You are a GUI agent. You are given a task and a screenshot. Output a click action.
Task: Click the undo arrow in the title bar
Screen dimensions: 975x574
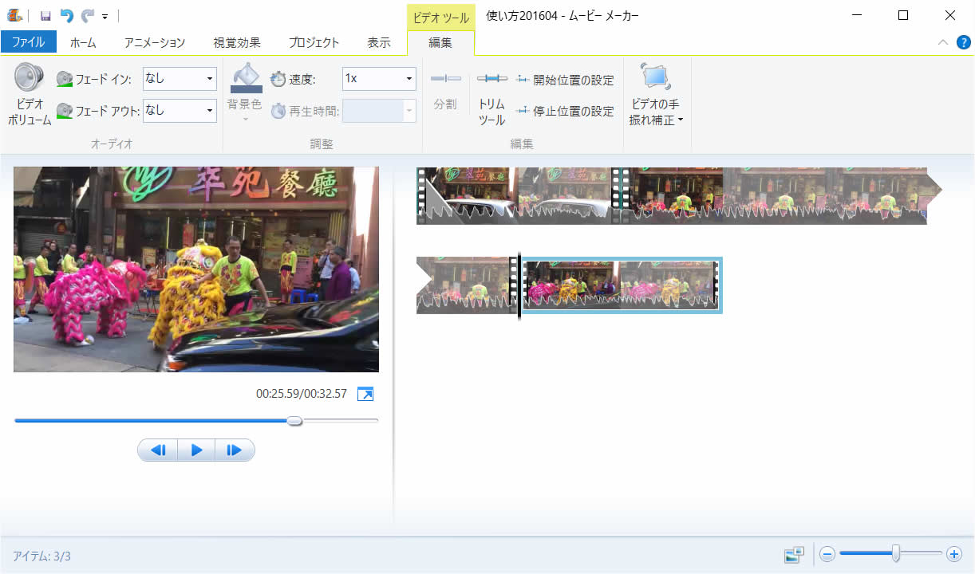point(67,15)
